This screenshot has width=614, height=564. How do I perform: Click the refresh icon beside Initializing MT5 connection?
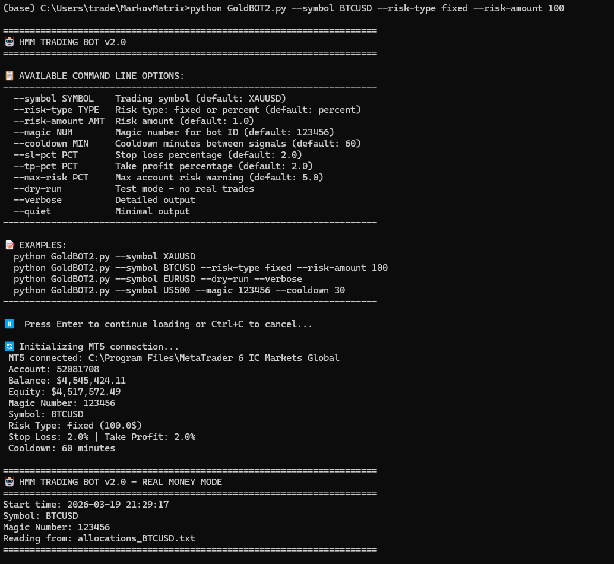pyautogui.click(x=9, y=347)
